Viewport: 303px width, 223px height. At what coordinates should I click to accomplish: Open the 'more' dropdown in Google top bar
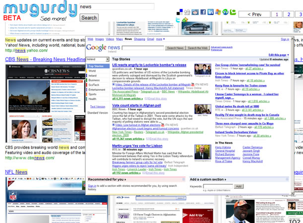(x=160, y=39)
